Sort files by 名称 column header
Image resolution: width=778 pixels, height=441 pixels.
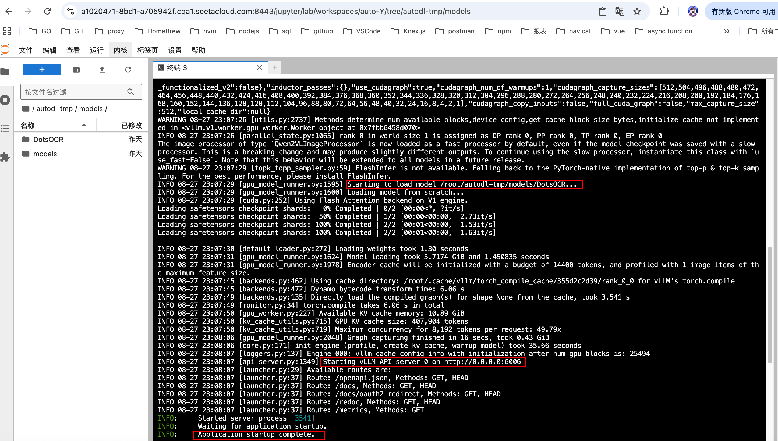[x=55, y=125]
